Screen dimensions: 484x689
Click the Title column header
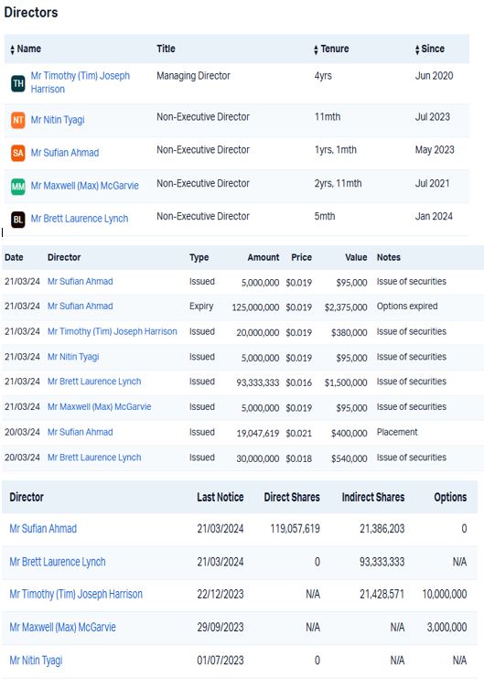point(166,48)
